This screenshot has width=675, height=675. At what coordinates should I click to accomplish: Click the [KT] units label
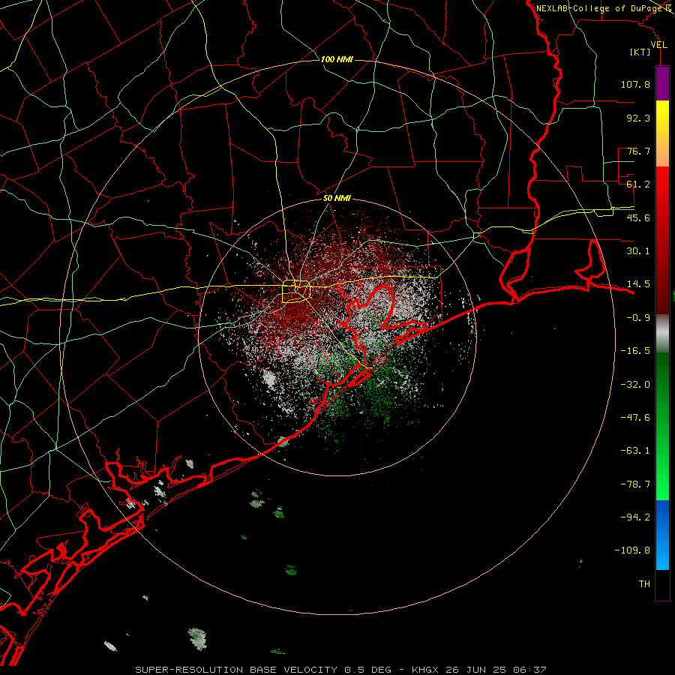pyautogui.click(x=640, y=52)
